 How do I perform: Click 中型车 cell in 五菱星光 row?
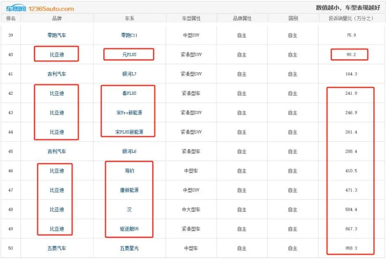(x=191, y=248)
